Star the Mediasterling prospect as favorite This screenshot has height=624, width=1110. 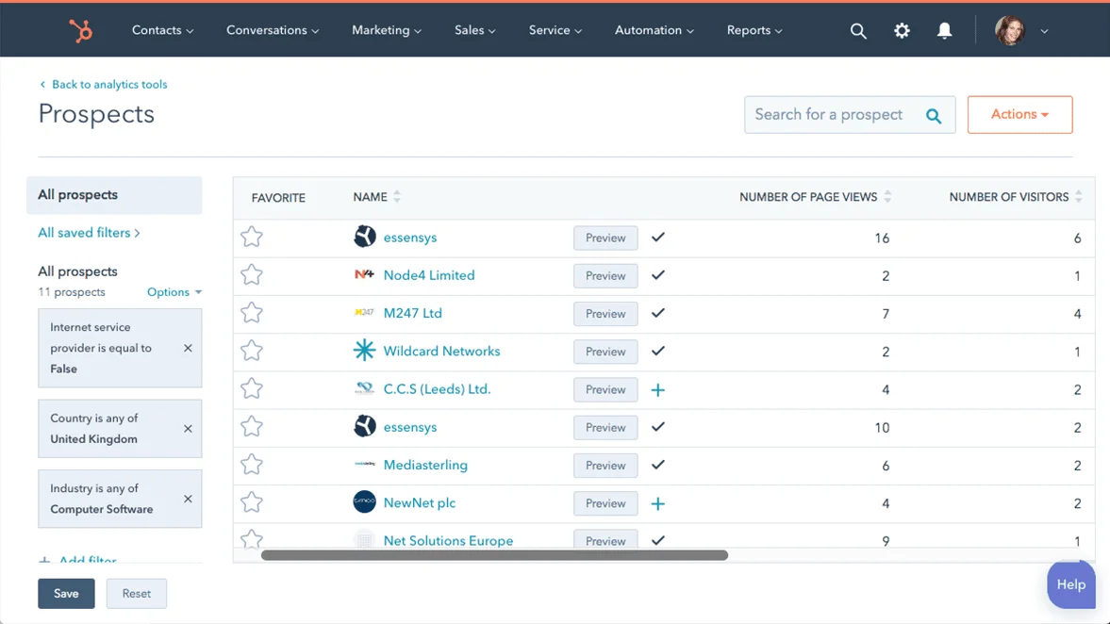coord(251,465)
